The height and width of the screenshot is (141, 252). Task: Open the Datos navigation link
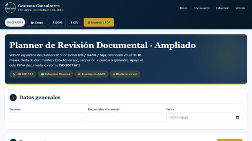coord(183,8)
